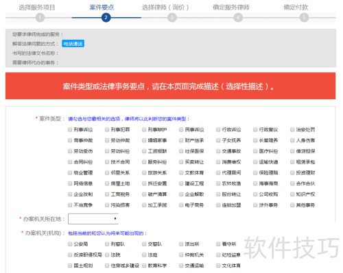Tick the 破产清算 checkbox
The image size is (343, 273).
pyautogui.click(x=144, y=194)
